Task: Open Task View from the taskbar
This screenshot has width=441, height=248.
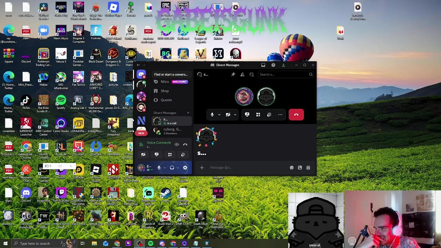Action: [x=83, y=244]
